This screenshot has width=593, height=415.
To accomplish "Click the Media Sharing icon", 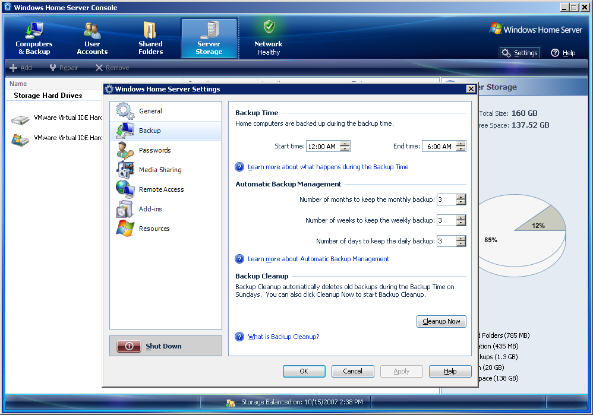I will coord(125,170).
